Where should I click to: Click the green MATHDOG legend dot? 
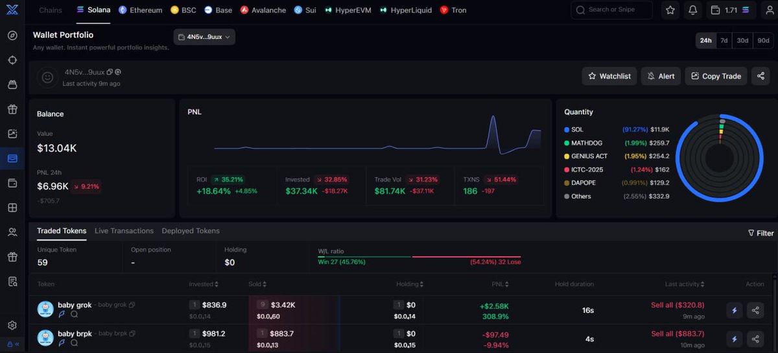567,143
